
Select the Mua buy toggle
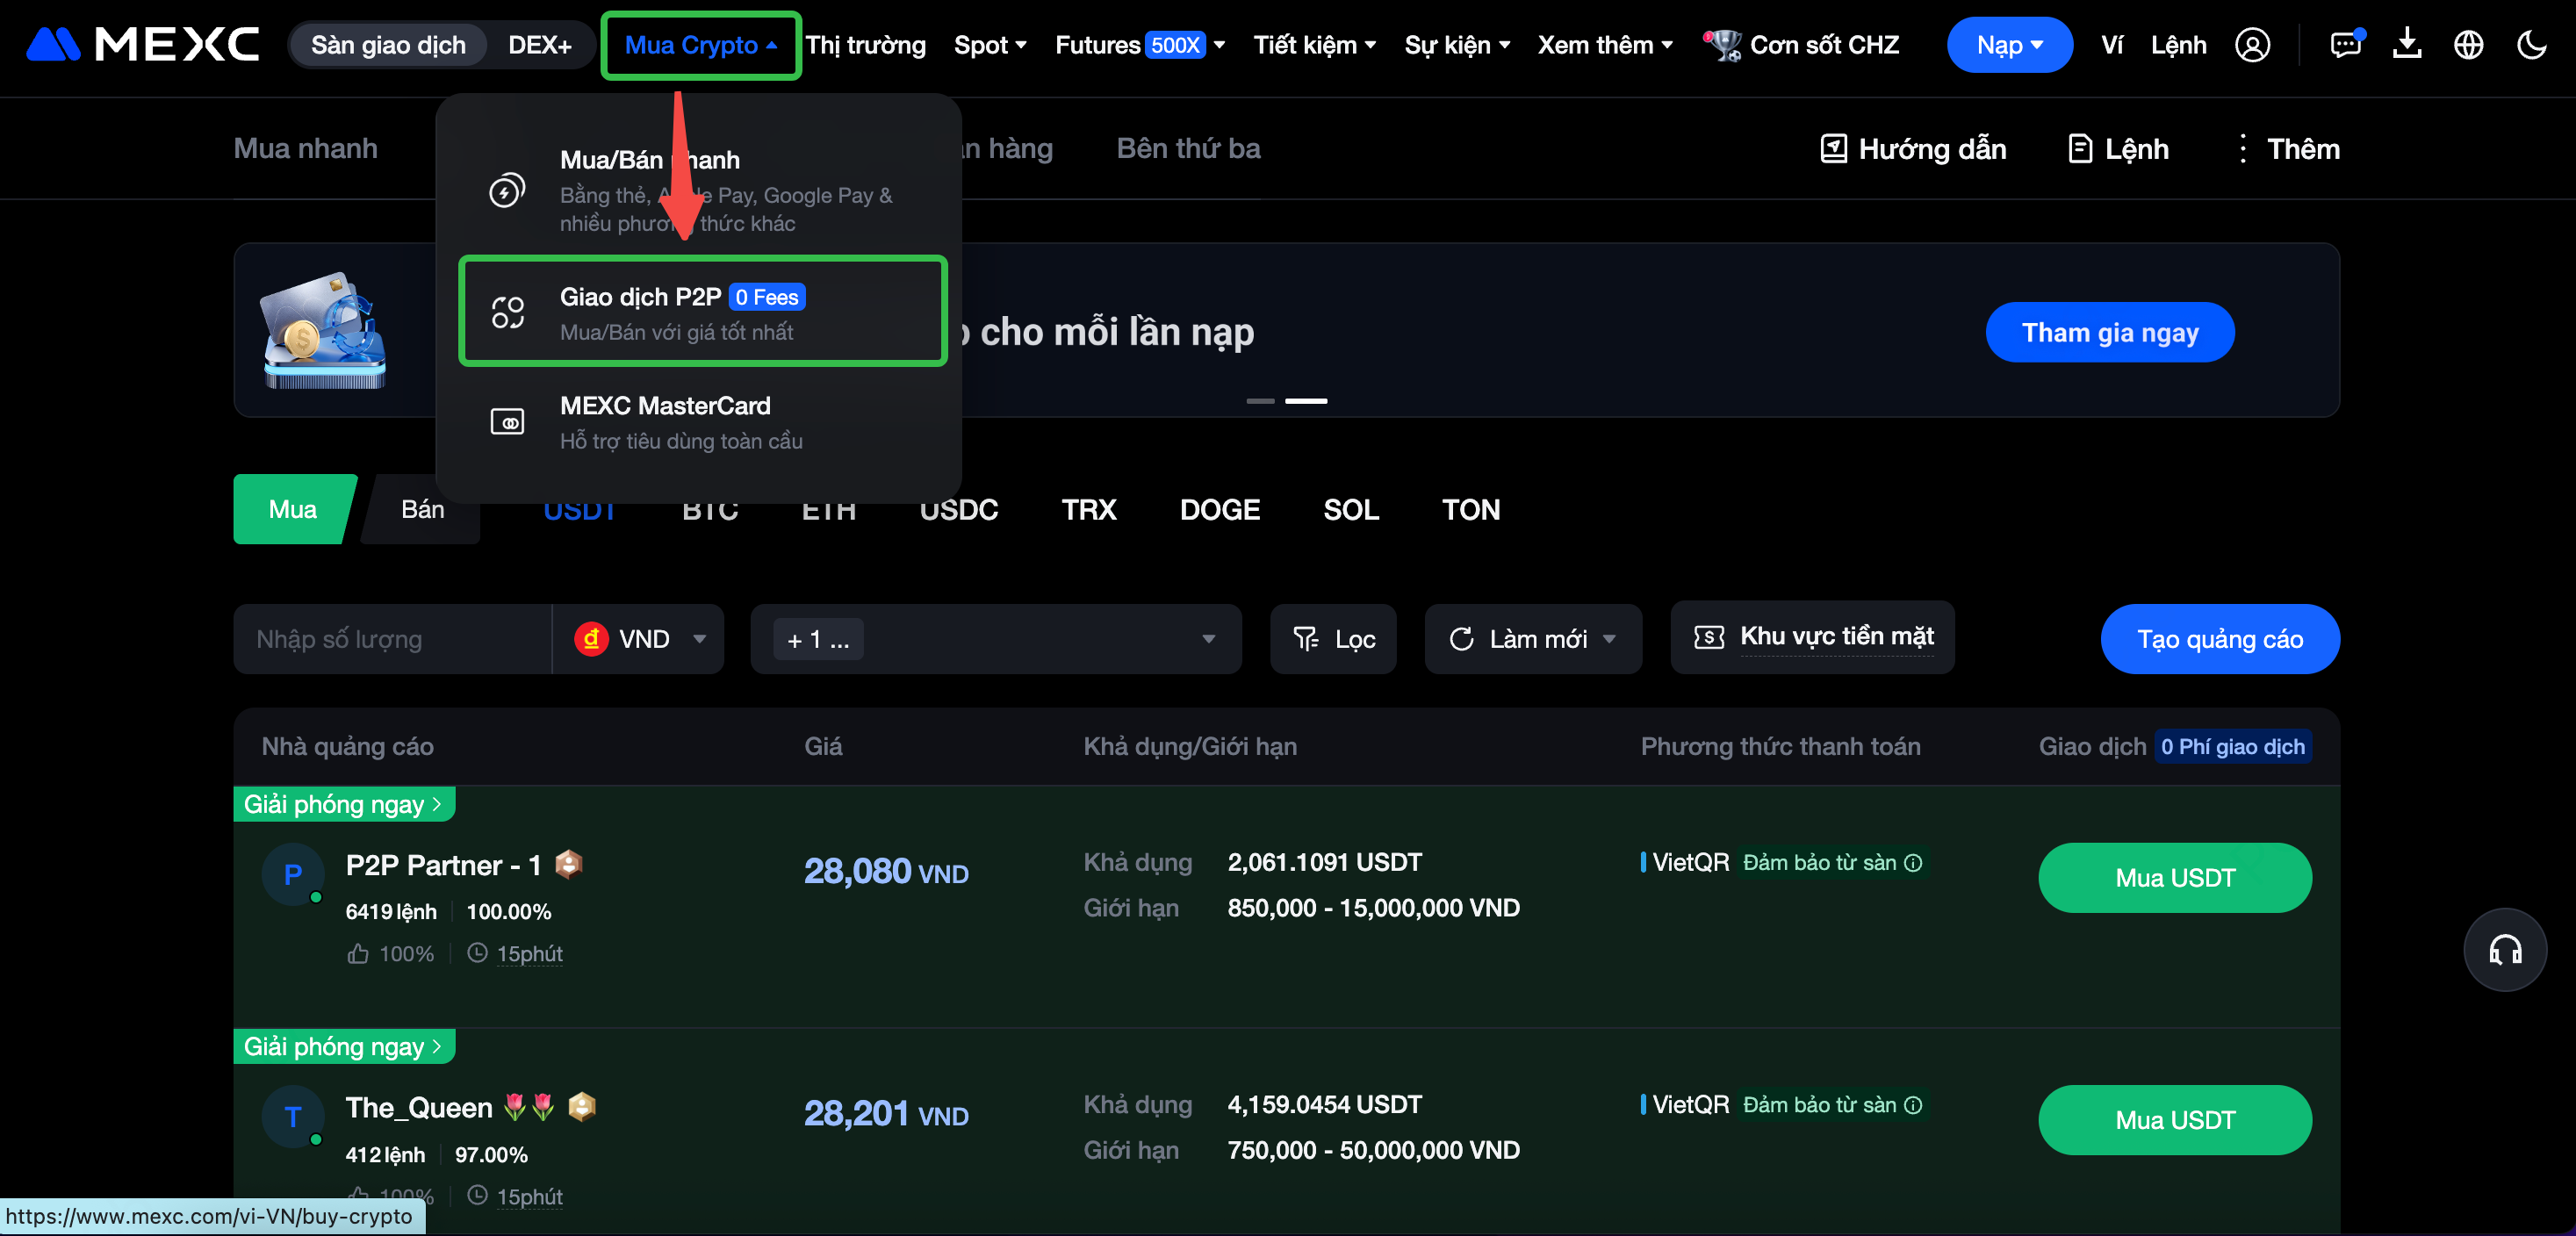(292, 509)
